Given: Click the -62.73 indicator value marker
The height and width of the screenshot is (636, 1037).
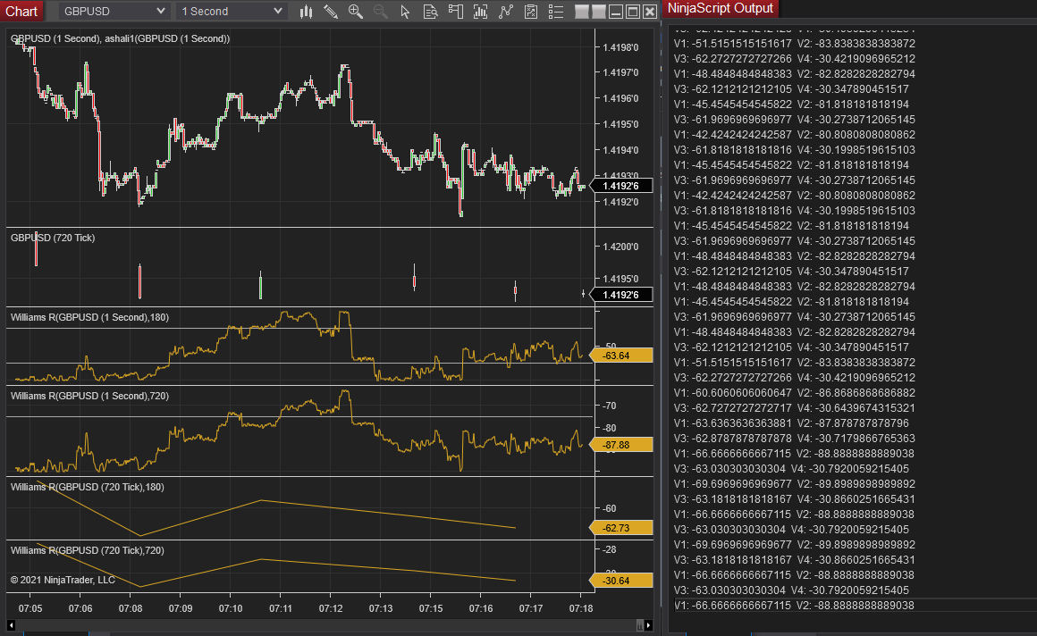Looking at the screenshot, I should pos(621,528).
